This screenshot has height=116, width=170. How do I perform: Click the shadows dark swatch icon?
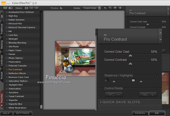tap(107, 80)
